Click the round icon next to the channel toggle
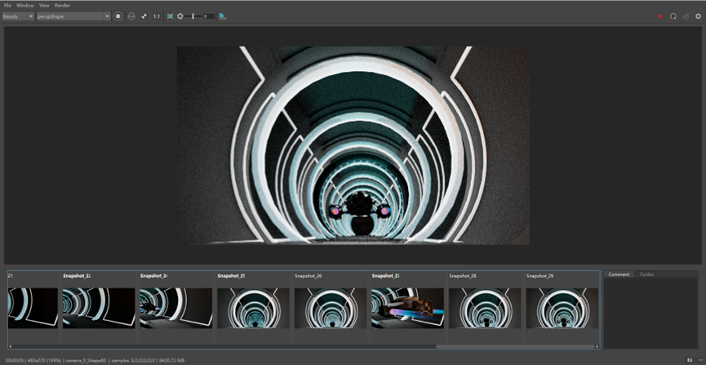Screen dimensions: 706x365 [x=131, y=16]
